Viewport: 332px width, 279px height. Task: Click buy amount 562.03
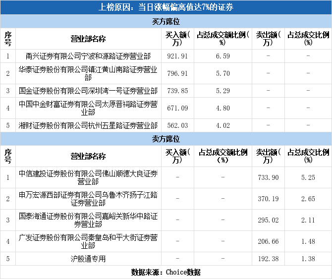[x=177, y=125]
